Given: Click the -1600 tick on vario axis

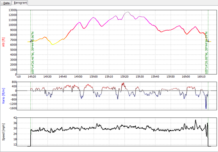Looking at the screenshot, I should point(12,108).
